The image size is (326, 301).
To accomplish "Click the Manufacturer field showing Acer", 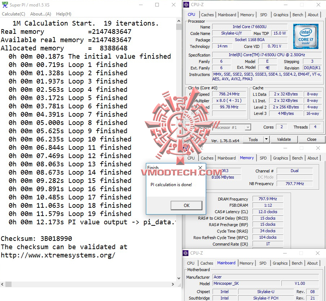I will 266,277.
